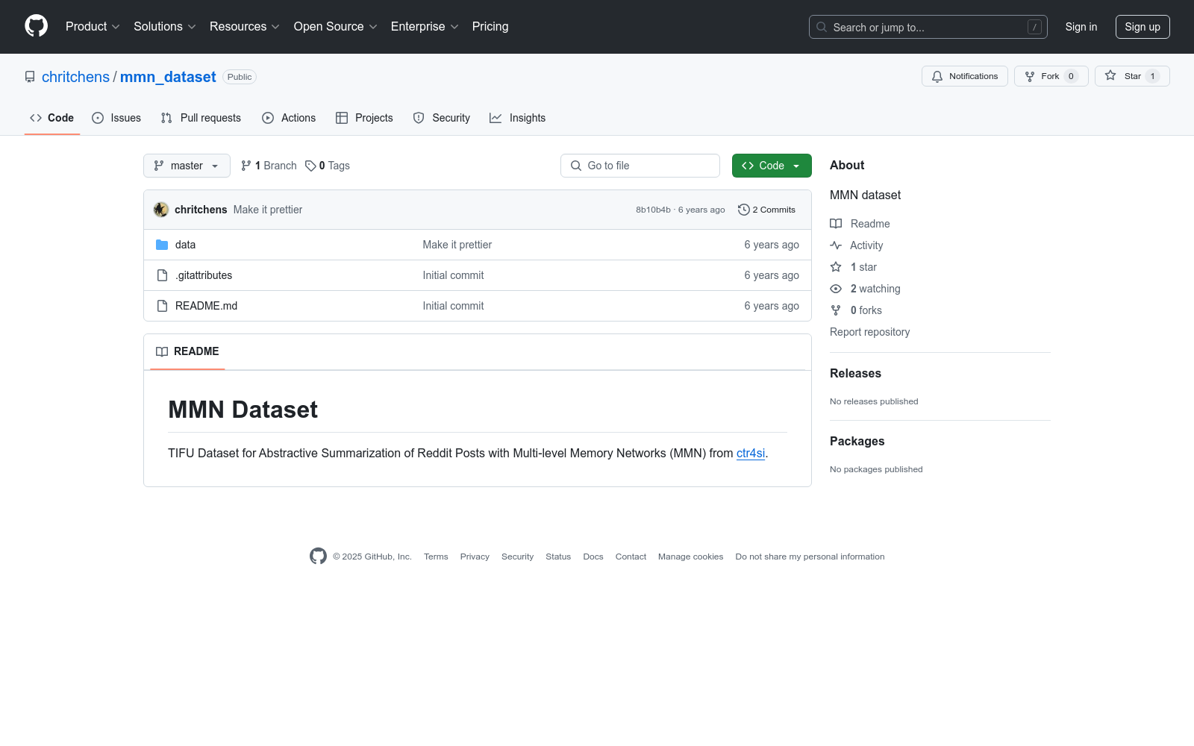1194x746 pixels.
Task: Click the chritchens avatar image
Action: [x=161, y=210]
